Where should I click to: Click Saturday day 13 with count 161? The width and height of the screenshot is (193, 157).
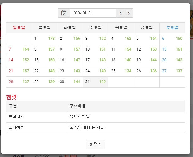click(172, 49)
